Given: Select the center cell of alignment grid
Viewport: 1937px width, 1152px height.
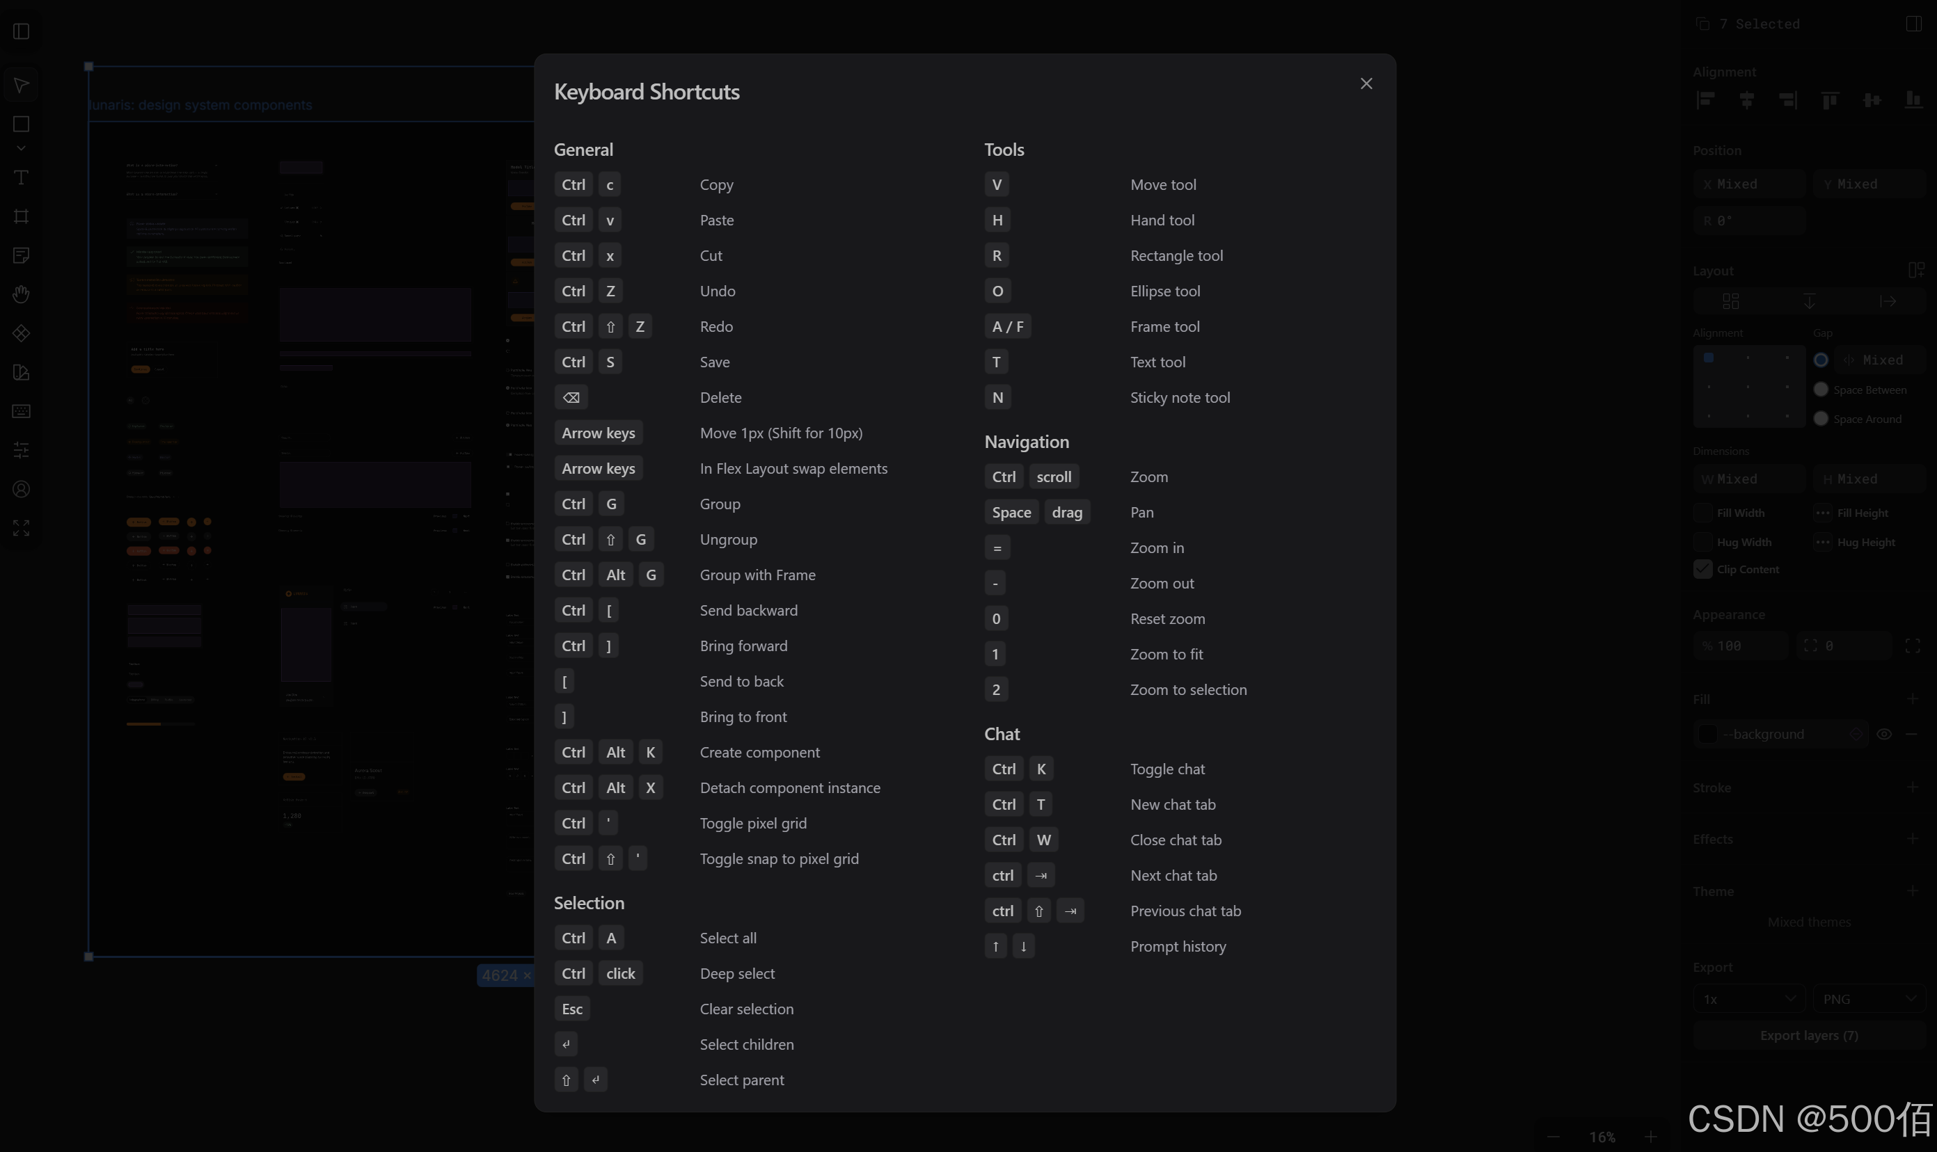Looking at the screenshot, I should [1748, 387].
